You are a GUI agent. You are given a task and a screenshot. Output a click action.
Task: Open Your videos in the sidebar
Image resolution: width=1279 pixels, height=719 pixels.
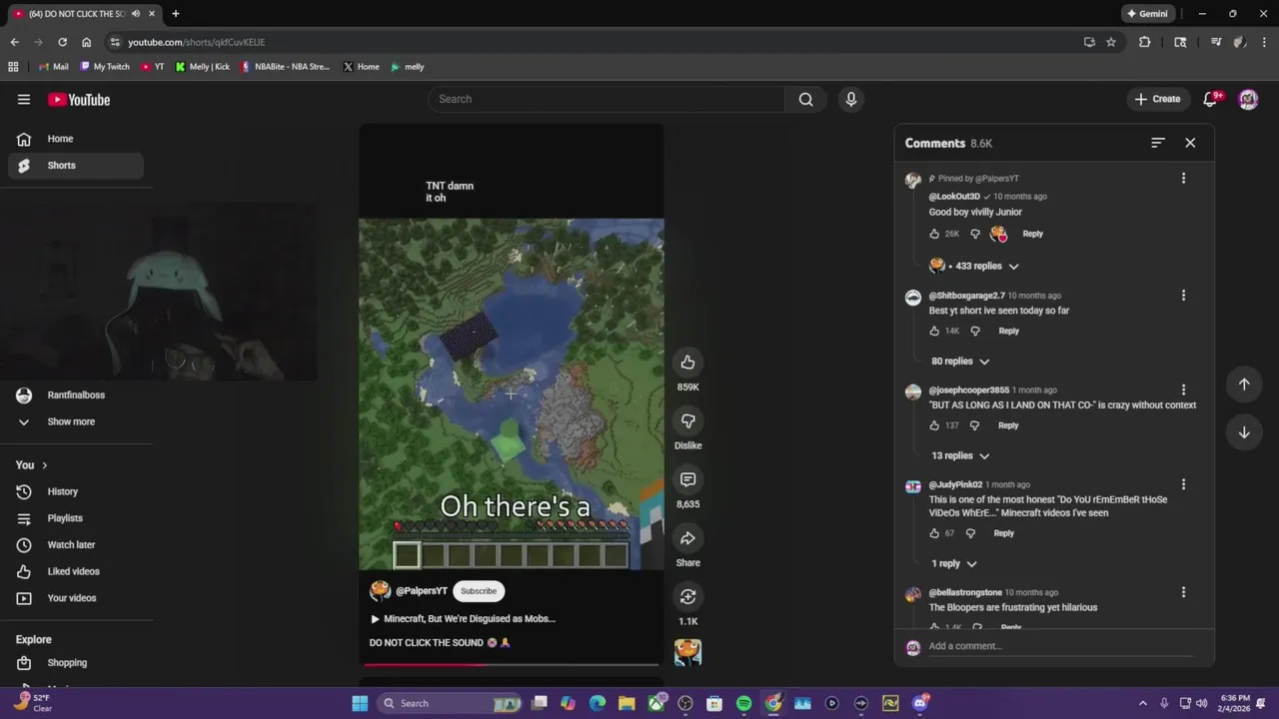(x=76, y=598)
